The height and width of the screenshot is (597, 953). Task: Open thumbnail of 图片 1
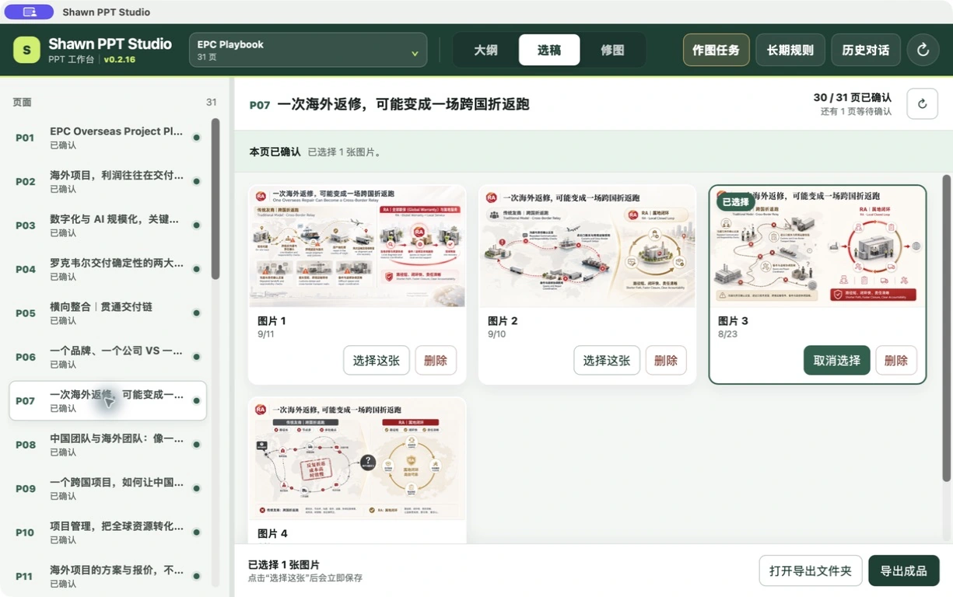pyautogui.click(x=357, y=246)
